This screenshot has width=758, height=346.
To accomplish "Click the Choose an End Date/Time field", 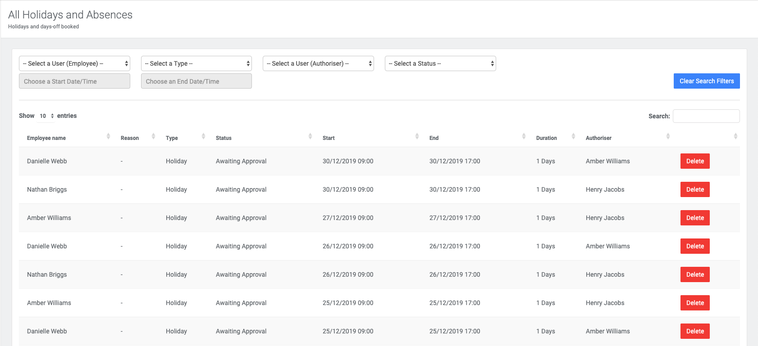I will pyautogui.click(x=196, y=81).
